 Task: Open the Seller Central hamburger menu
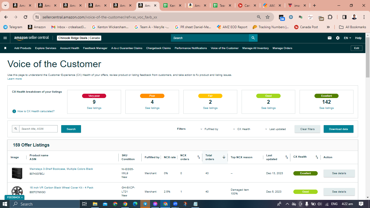[5, 38]
